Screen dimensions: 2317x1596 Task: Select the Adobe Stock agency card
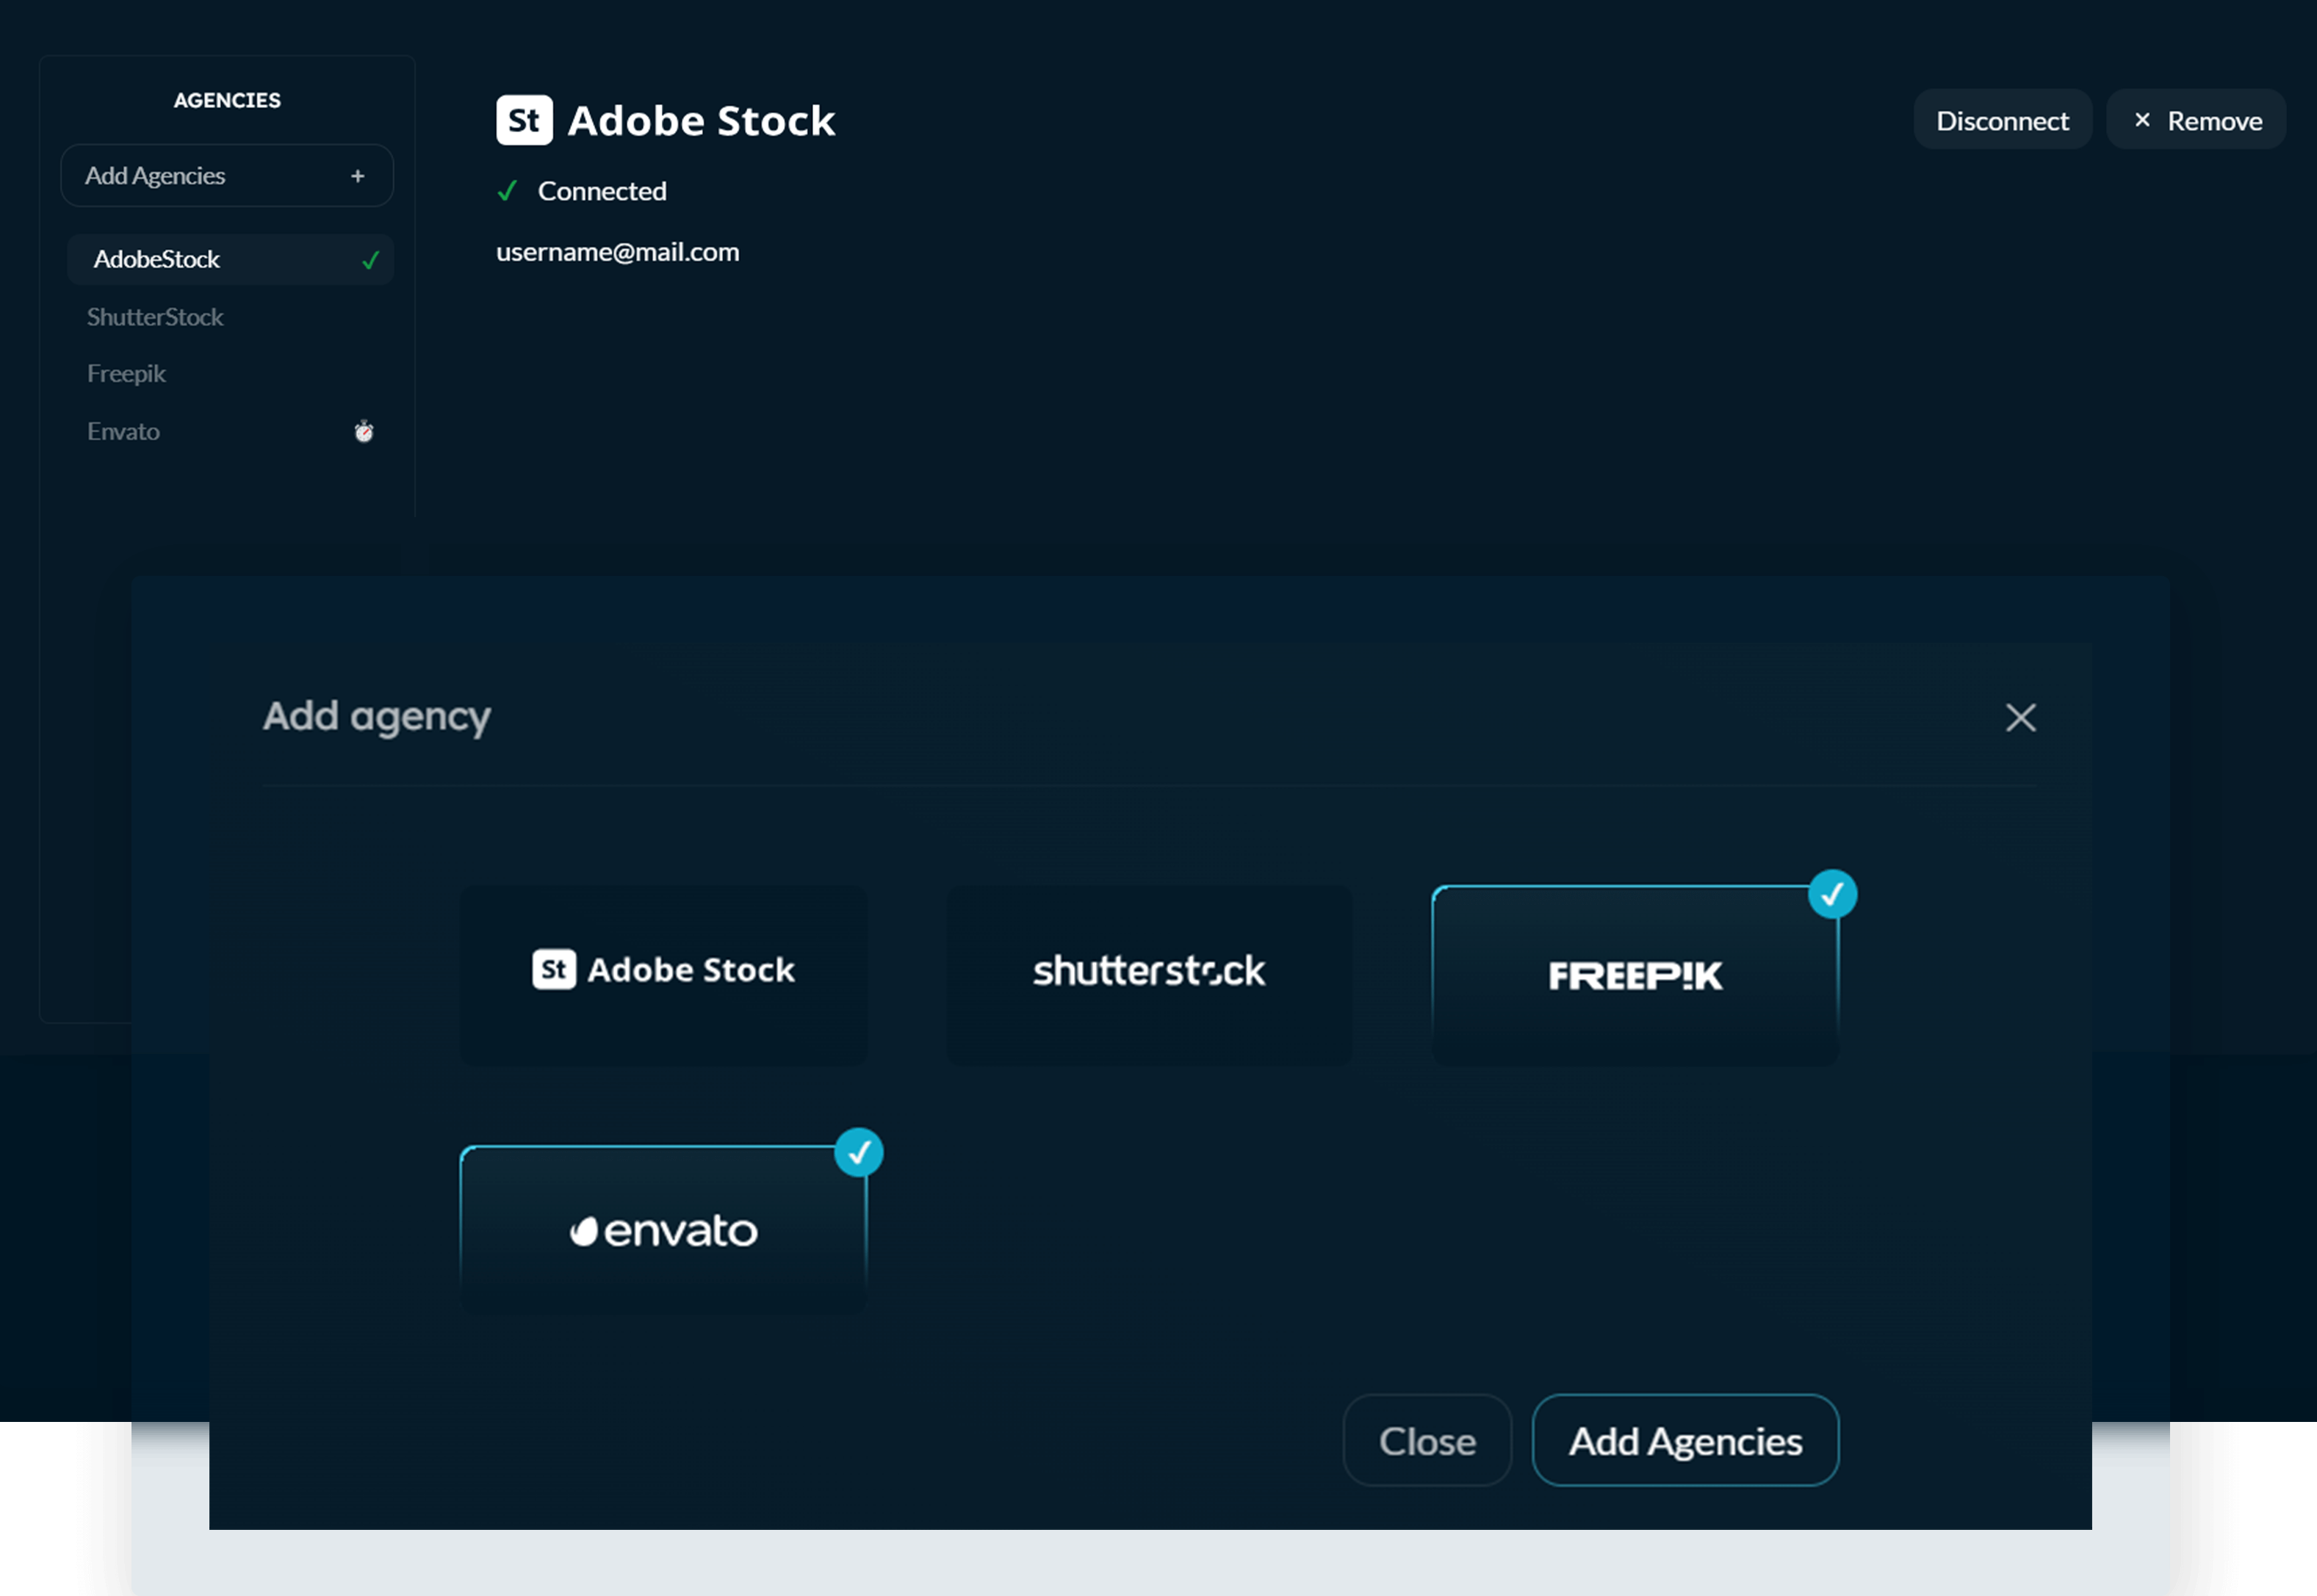coord(664,975)
